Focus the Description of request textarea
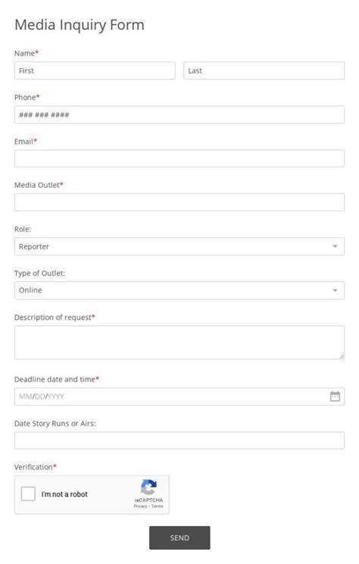Screen dimensions: 359x564 [179, 343]
